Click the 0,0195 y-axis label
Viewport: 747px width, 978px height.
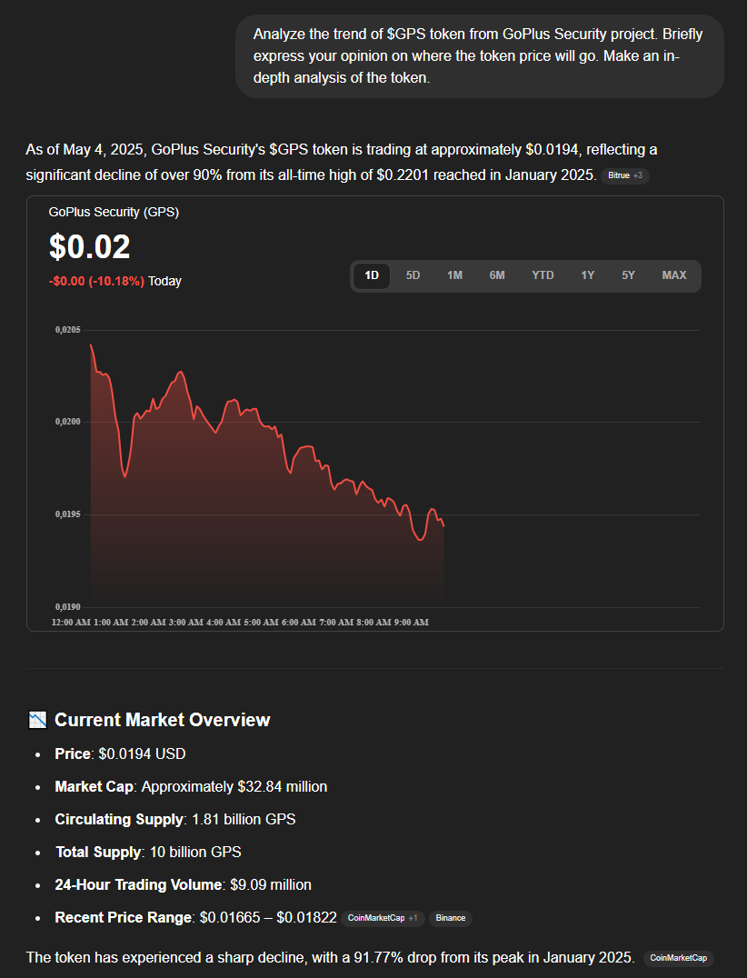coord(67,514)
